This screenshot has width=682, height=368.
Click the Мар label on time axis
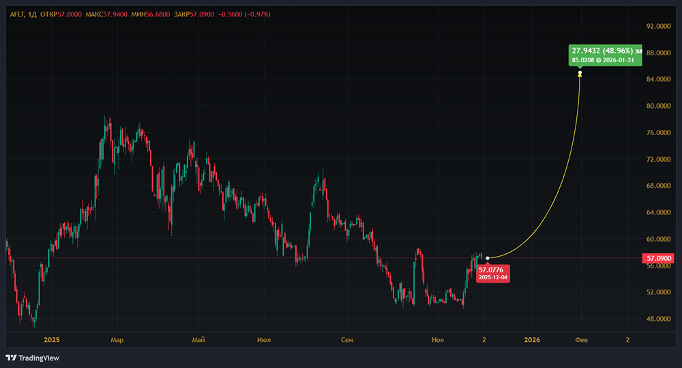117,340
